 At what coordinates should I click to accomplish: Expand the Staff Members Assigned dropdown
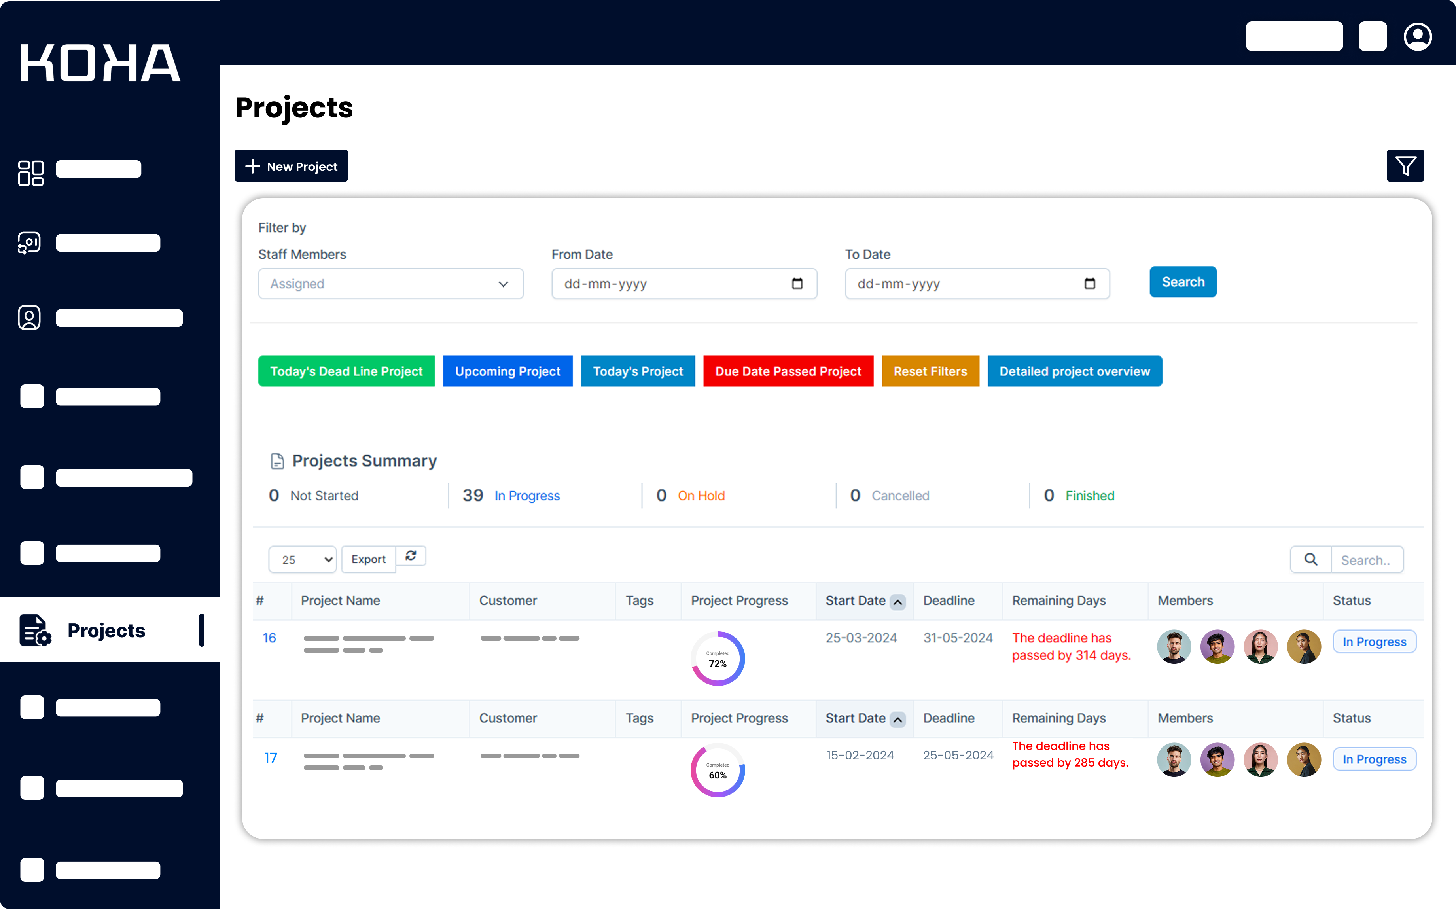(391, 284)
